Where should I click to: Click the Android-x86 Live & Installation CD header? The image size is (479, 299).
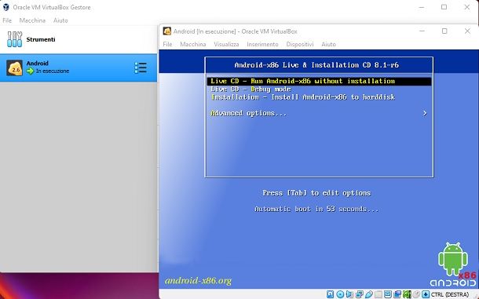316,65
